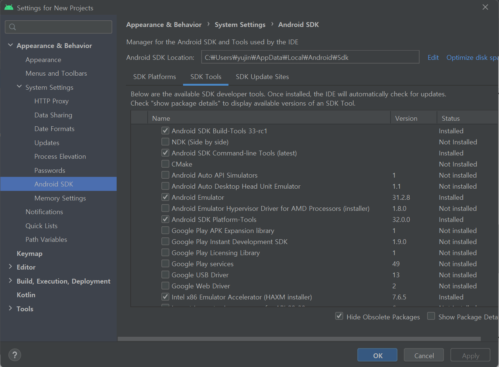Viewport: 499px width, 367px height.
Task: Open the Keymap settings
Action: click(30, 254)
